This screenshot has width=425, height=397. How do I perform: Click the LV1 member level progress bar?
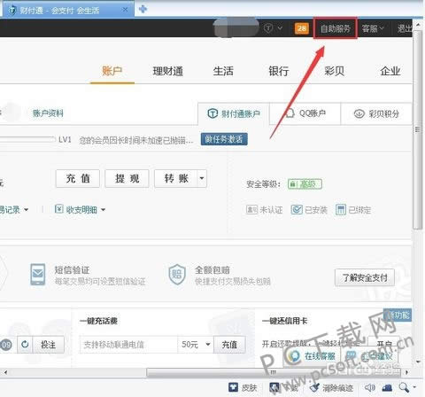[x=27, y=139]
